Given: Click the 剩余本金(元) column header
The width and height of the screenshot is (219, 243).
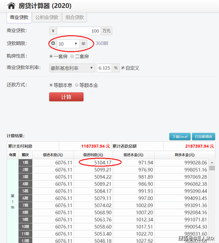Looking at the screenshot, I should [184, 155].
